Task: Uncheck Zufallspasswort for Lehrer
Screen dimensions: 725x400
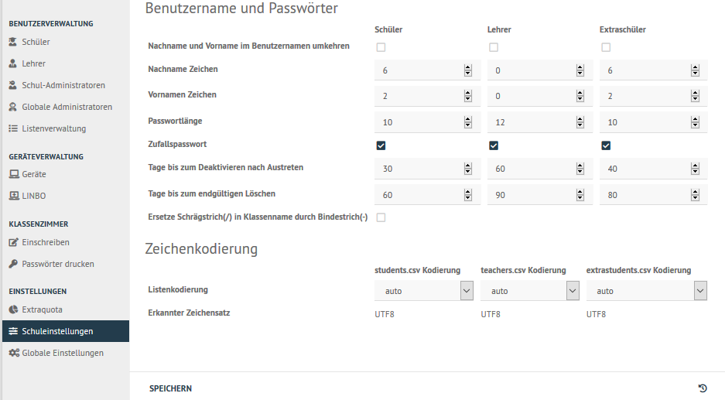Action: coord(494,145)
